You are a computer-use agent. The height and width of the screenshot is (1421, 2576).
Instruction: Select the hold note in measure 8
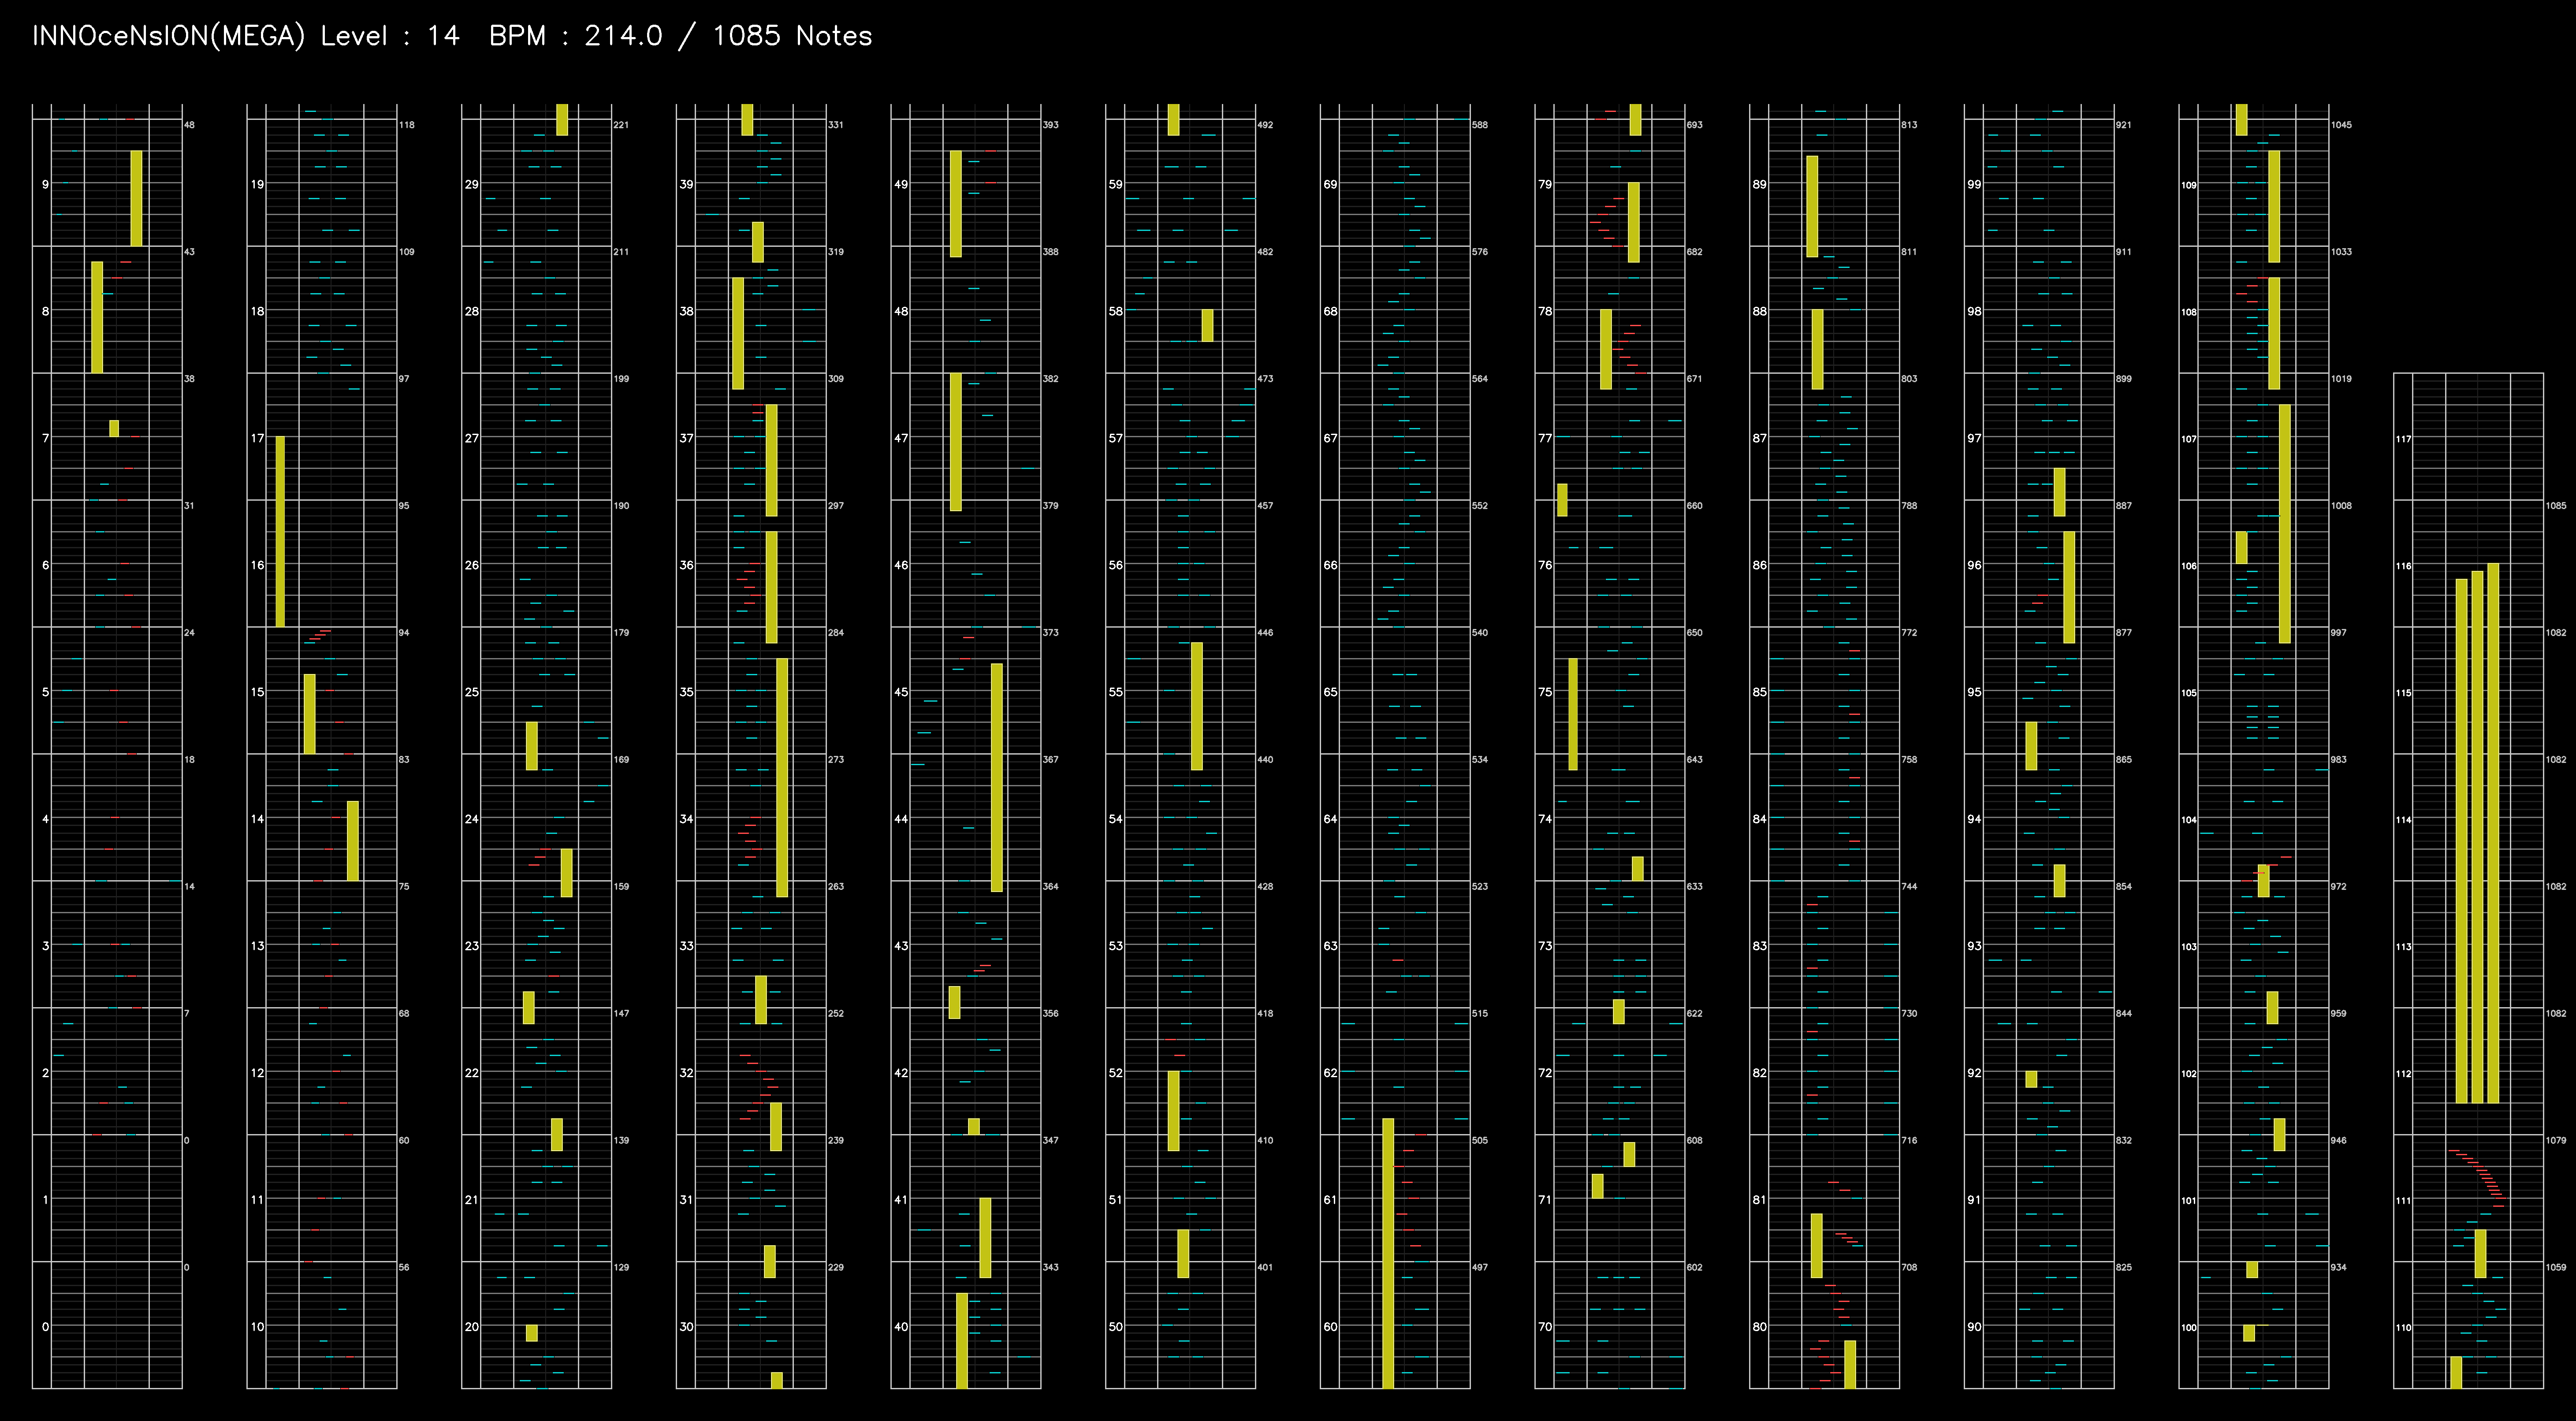(x=97, y=317)
